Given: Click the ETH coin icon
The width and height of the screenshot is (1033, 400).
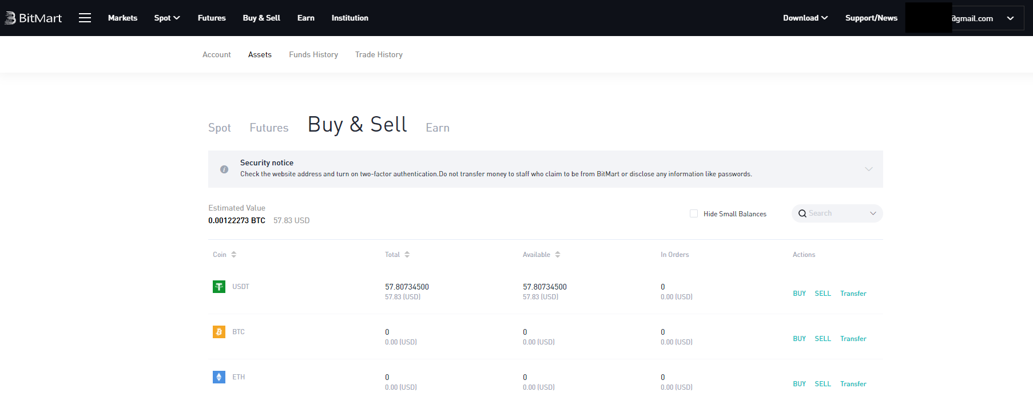Looking at the screenshot, I should click(219, 377).
